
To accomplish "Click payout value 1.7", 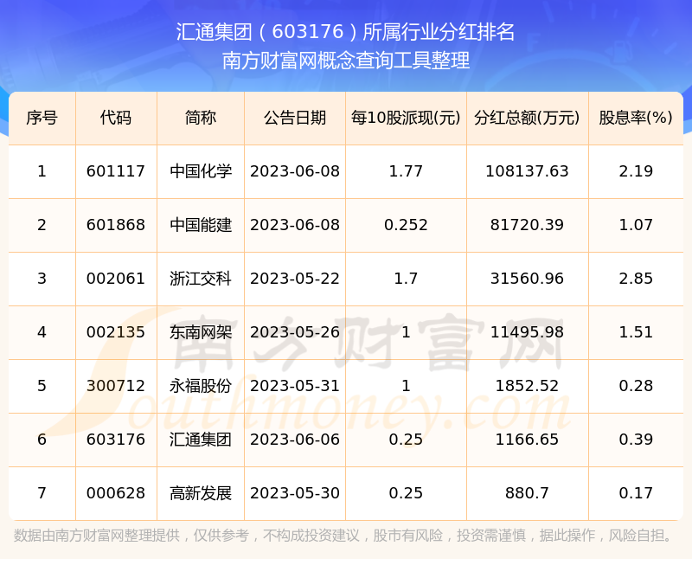I will (x=406, y=279).
